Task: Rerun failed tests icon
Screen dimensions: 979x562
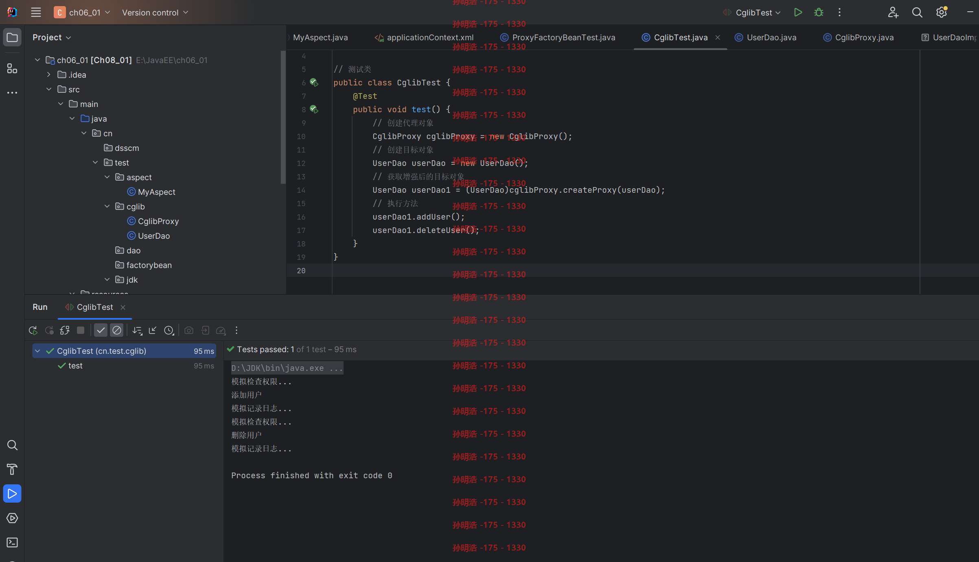Action: point(49,331)
